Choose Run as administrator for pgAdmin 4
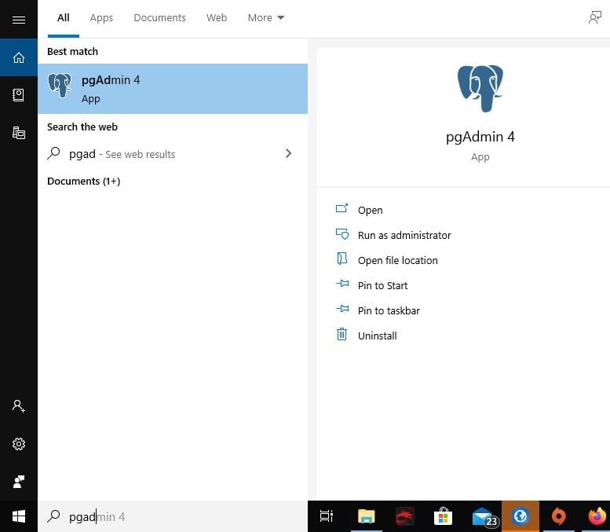Viewport: 610px width, 532px height. pyautogui.click(x=404, y=235)
